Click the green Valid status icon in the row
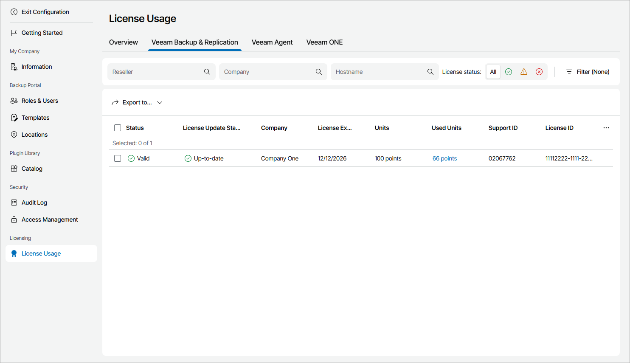The height and width of the screenshot is (363, 630). (x=131, y=158)
